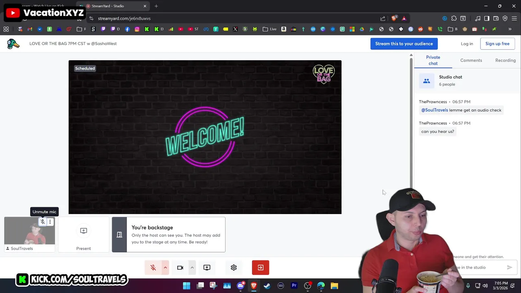Show more bookmarks double-chevron
Screen dimensions: 521x293
coord(510,29)
